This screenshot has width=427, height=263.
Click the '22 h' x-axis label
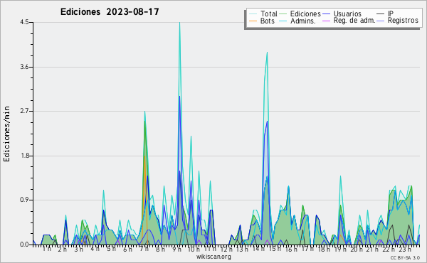[389, 249]
